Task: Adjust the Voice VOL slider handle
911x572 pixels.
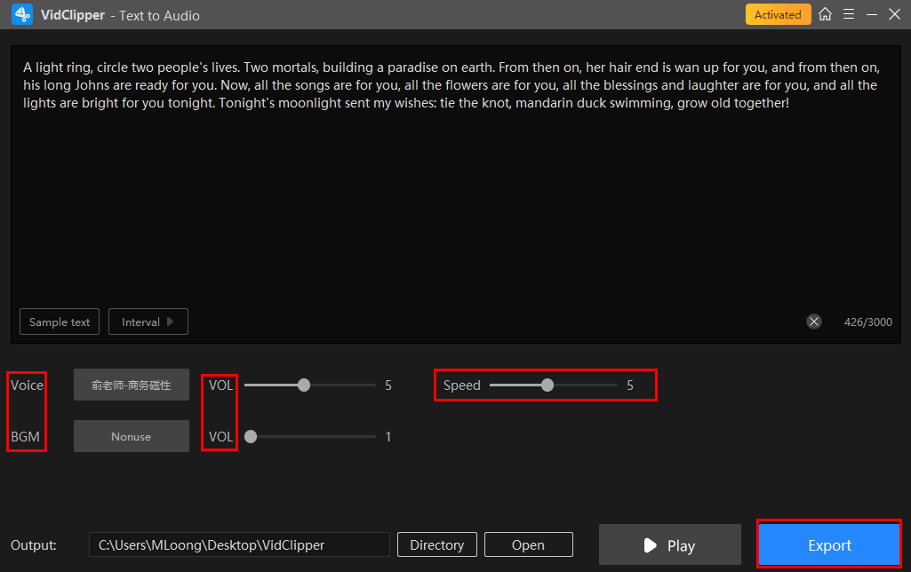Action: [x=304, y=385]
